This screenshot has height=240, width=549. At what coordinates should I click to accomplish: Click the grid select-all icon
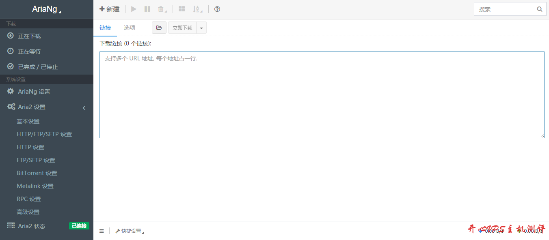click(182, 9)
